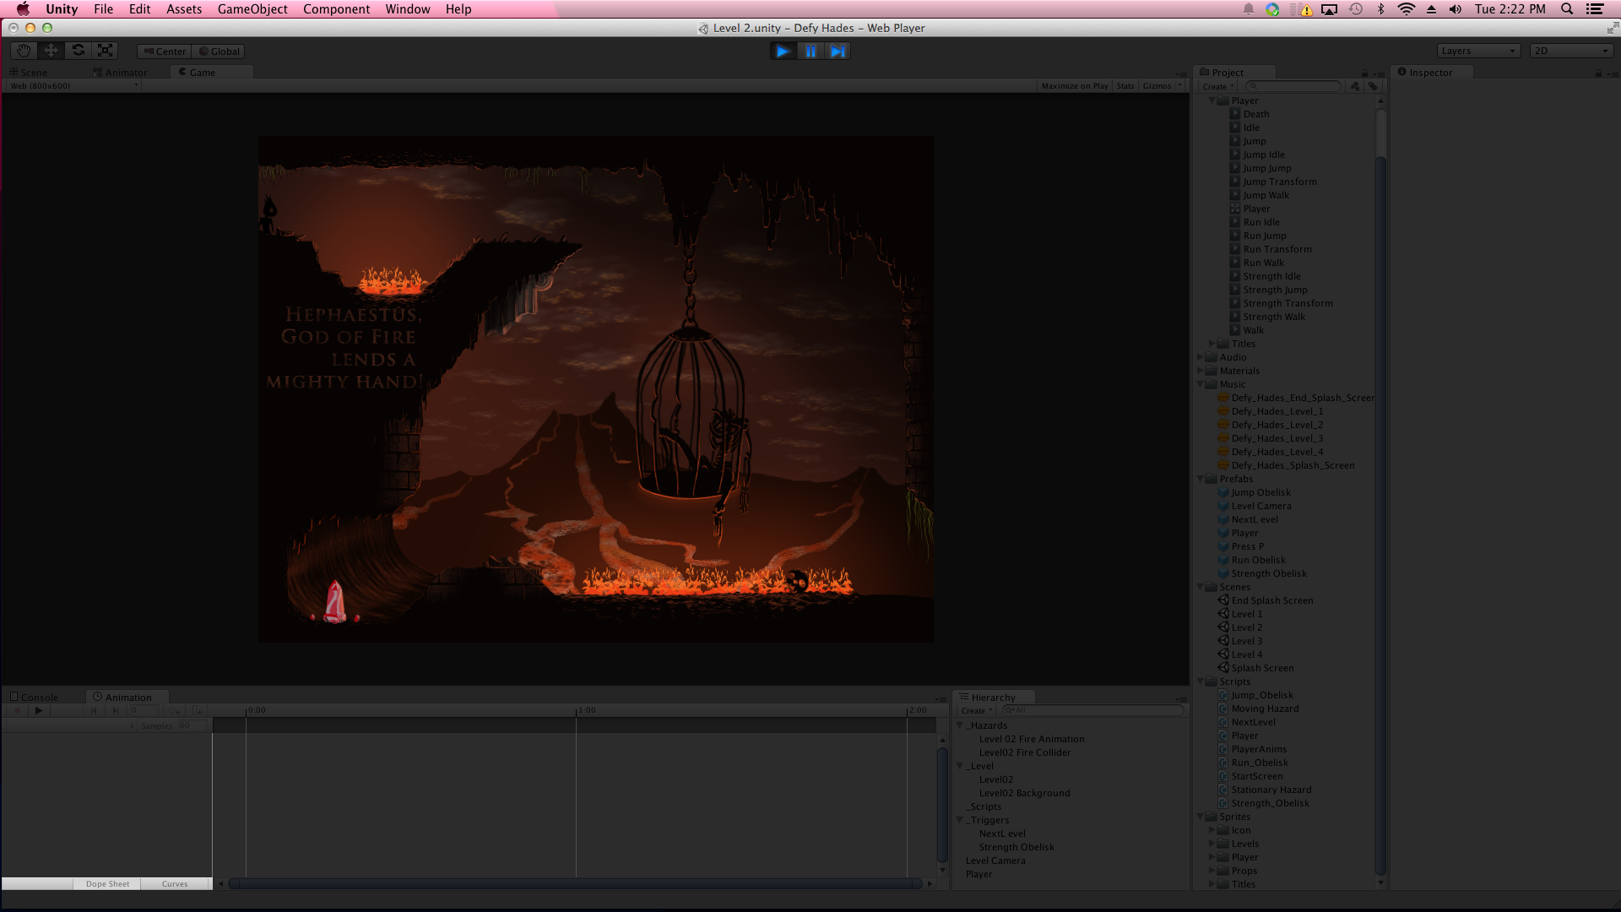This screenshot has height=912, width=1621.
Task: Click Search by Type icon in Project
Action: 1355,86
